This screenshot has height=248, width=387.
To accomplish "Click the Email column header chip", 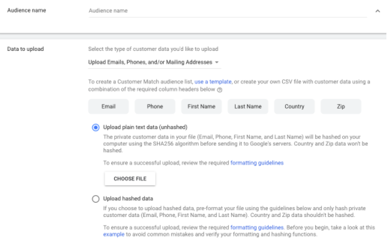I will click(109, 106).
